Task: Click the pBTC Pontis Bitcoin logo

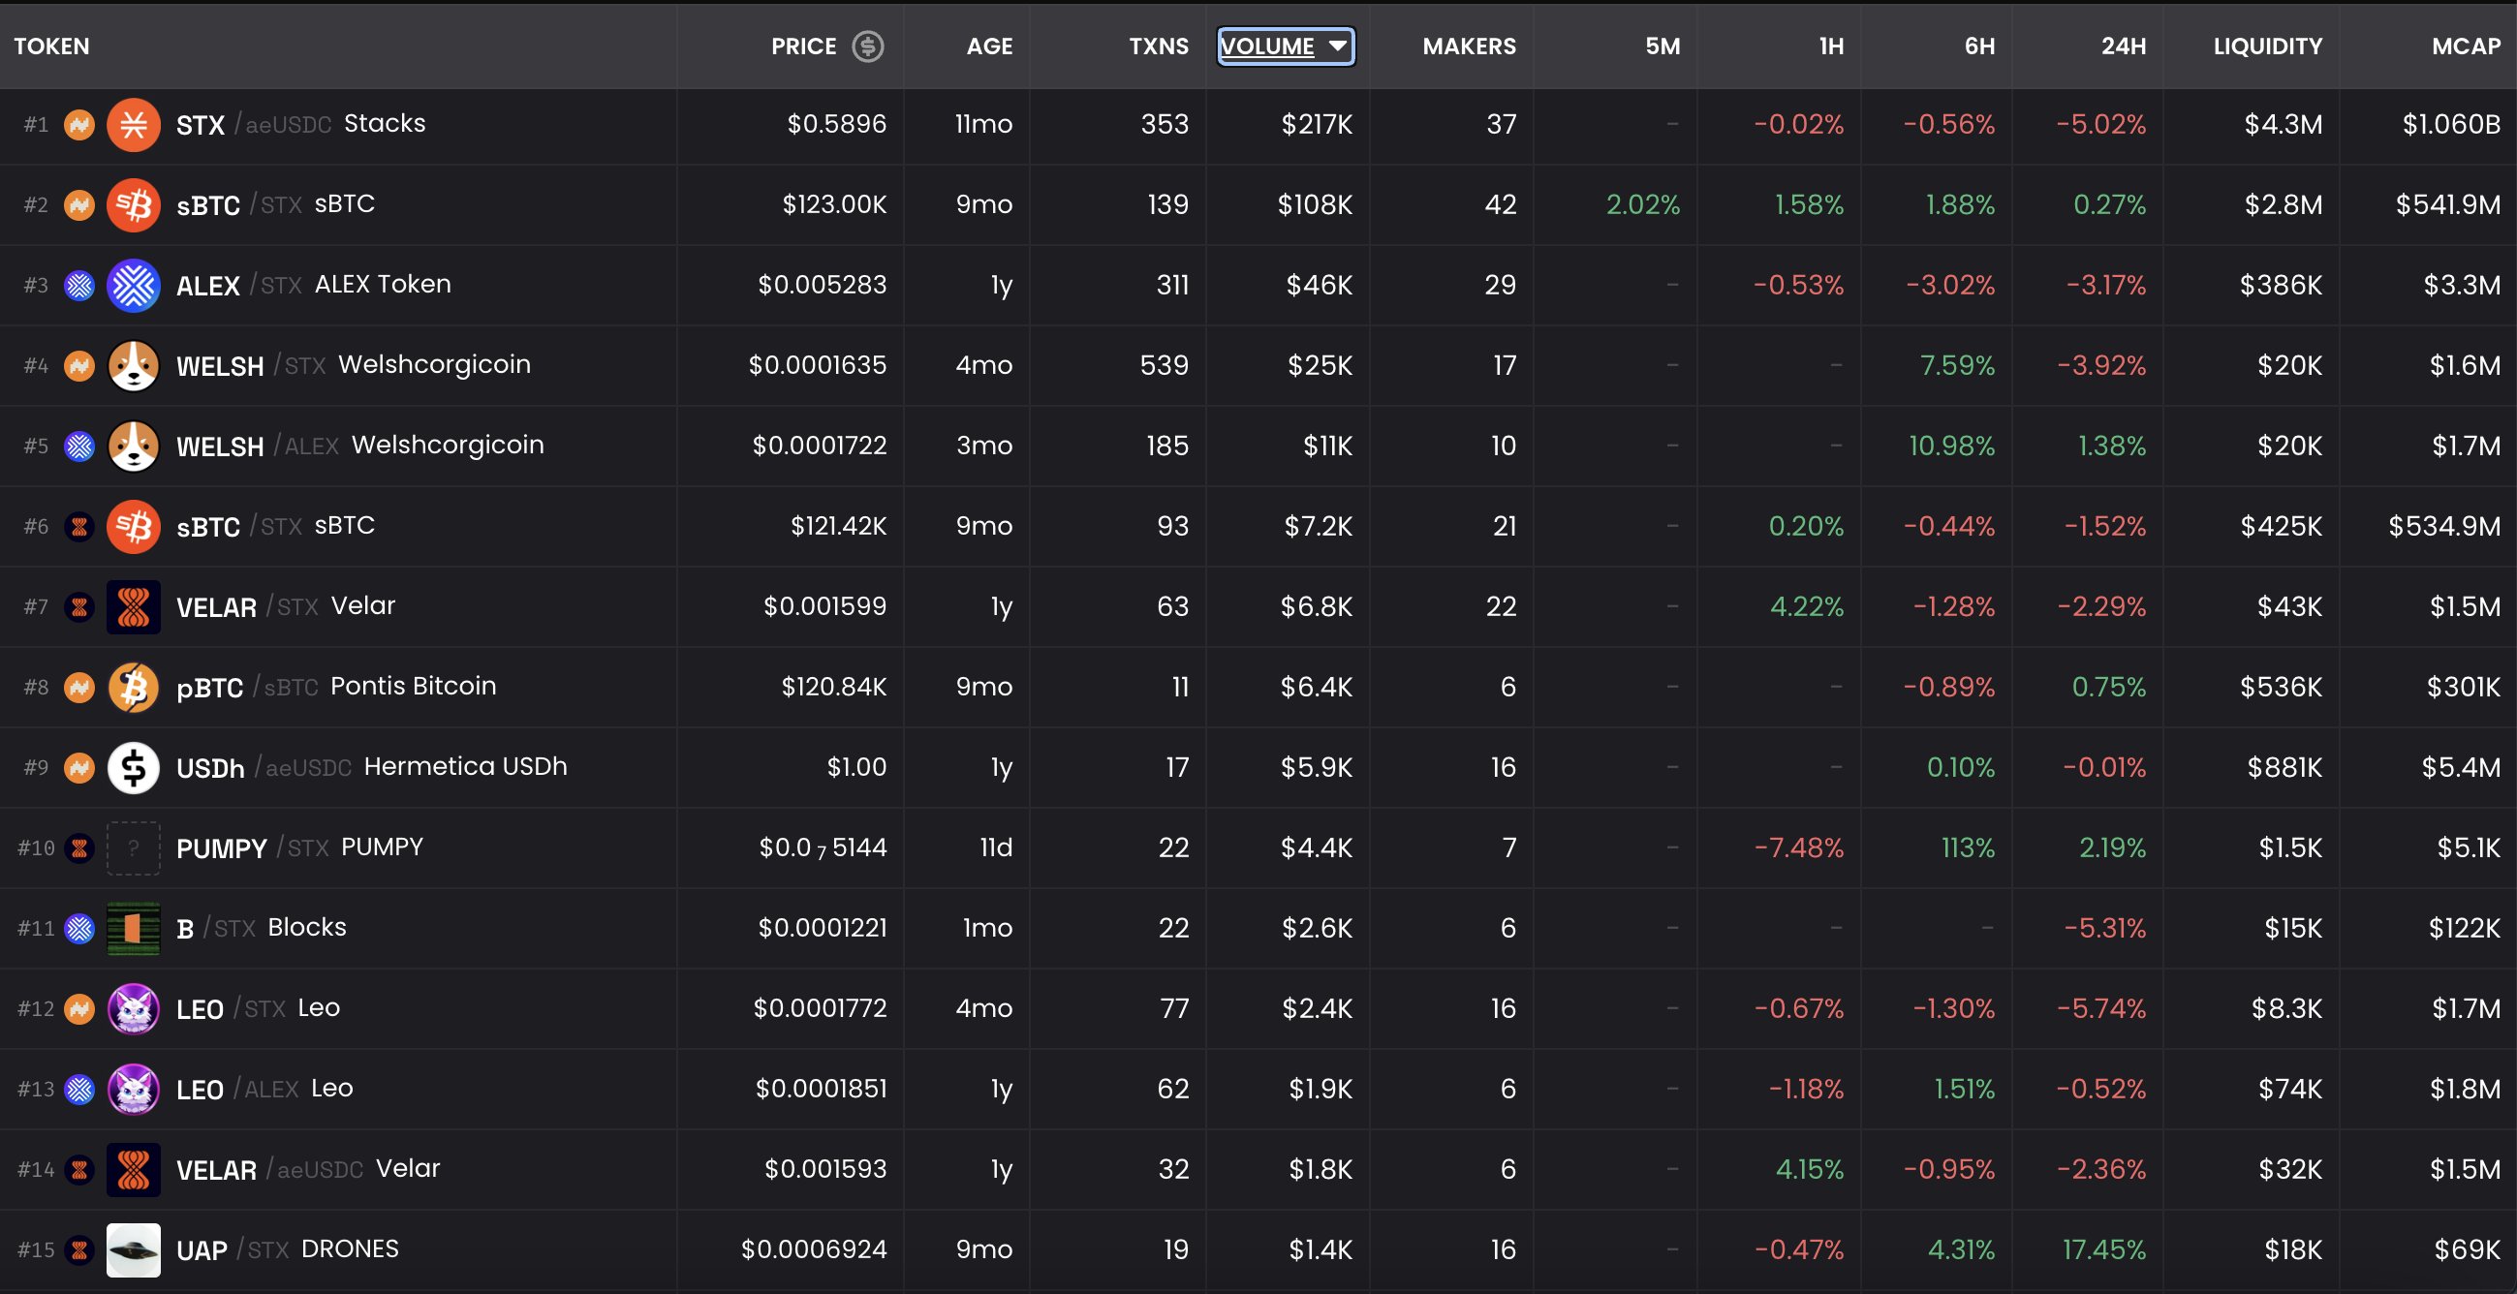Action: point(133,687)
